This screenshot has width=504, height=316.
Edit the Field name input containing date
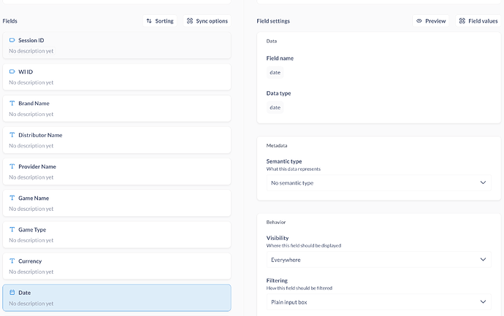(x=275, y=72)
